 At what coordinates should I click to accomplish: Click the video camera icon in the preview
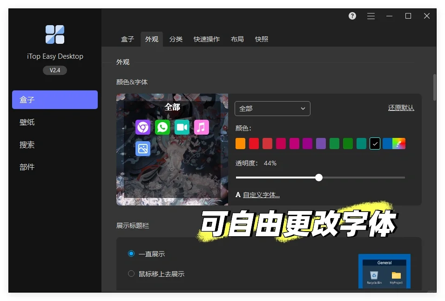(182, 127)
